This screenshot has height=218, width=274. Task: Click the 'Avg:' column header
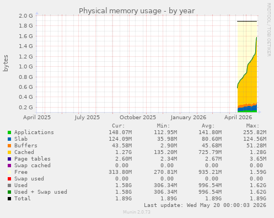point(208,126)
